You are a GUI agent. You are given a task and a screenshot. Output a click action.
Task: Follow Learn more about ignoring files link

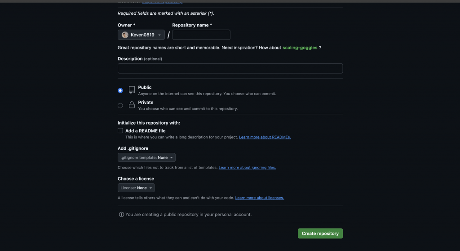pyautogui.click(x=247, y=168)
